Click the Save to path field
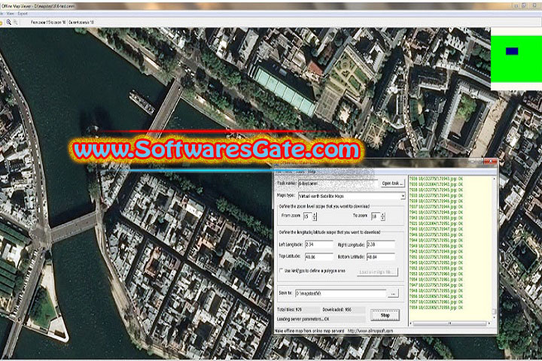This screenshot has height=361, width=542. pyautogui.click(x=340, y=293)
